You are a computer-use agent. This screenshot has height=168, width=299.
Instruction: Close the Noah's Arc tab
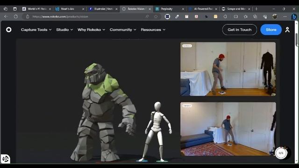83,9
